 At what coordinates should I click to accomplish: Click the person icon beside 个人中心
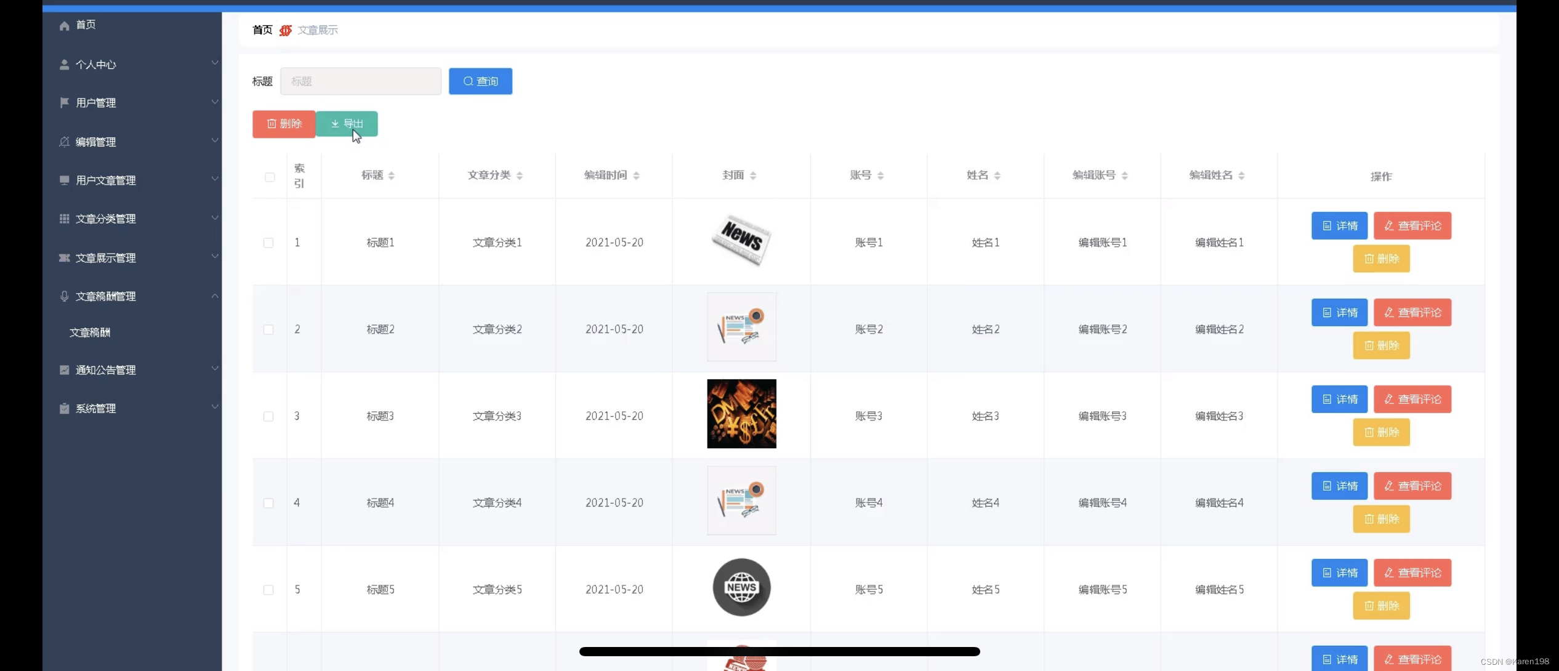(64, 65)
